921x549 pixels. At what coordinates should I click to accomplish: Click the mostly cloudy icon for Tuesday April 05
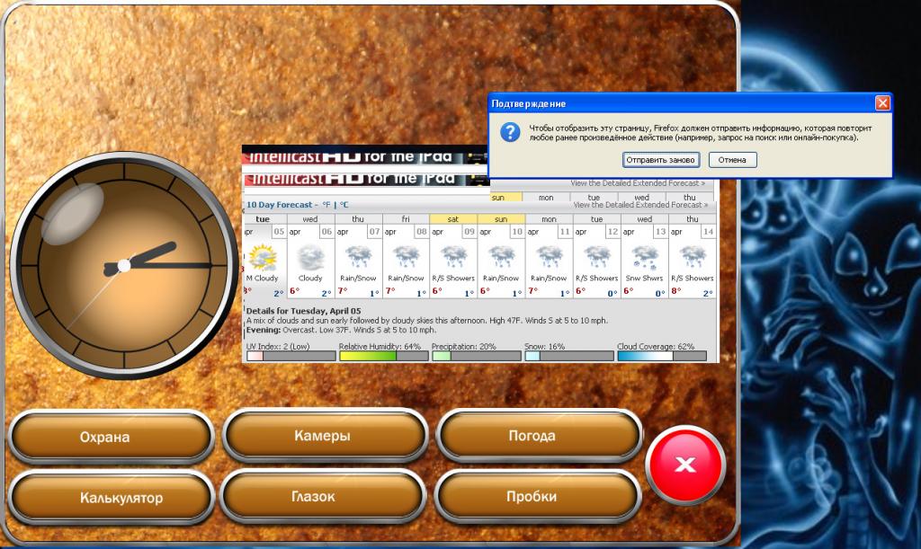263,258
